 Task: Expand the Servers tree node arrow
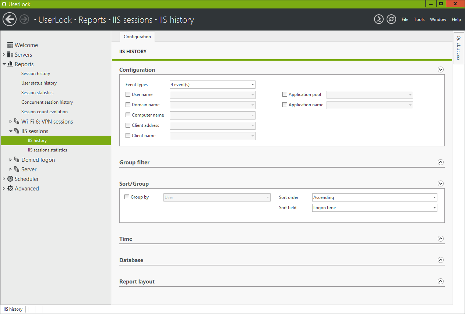4,55
